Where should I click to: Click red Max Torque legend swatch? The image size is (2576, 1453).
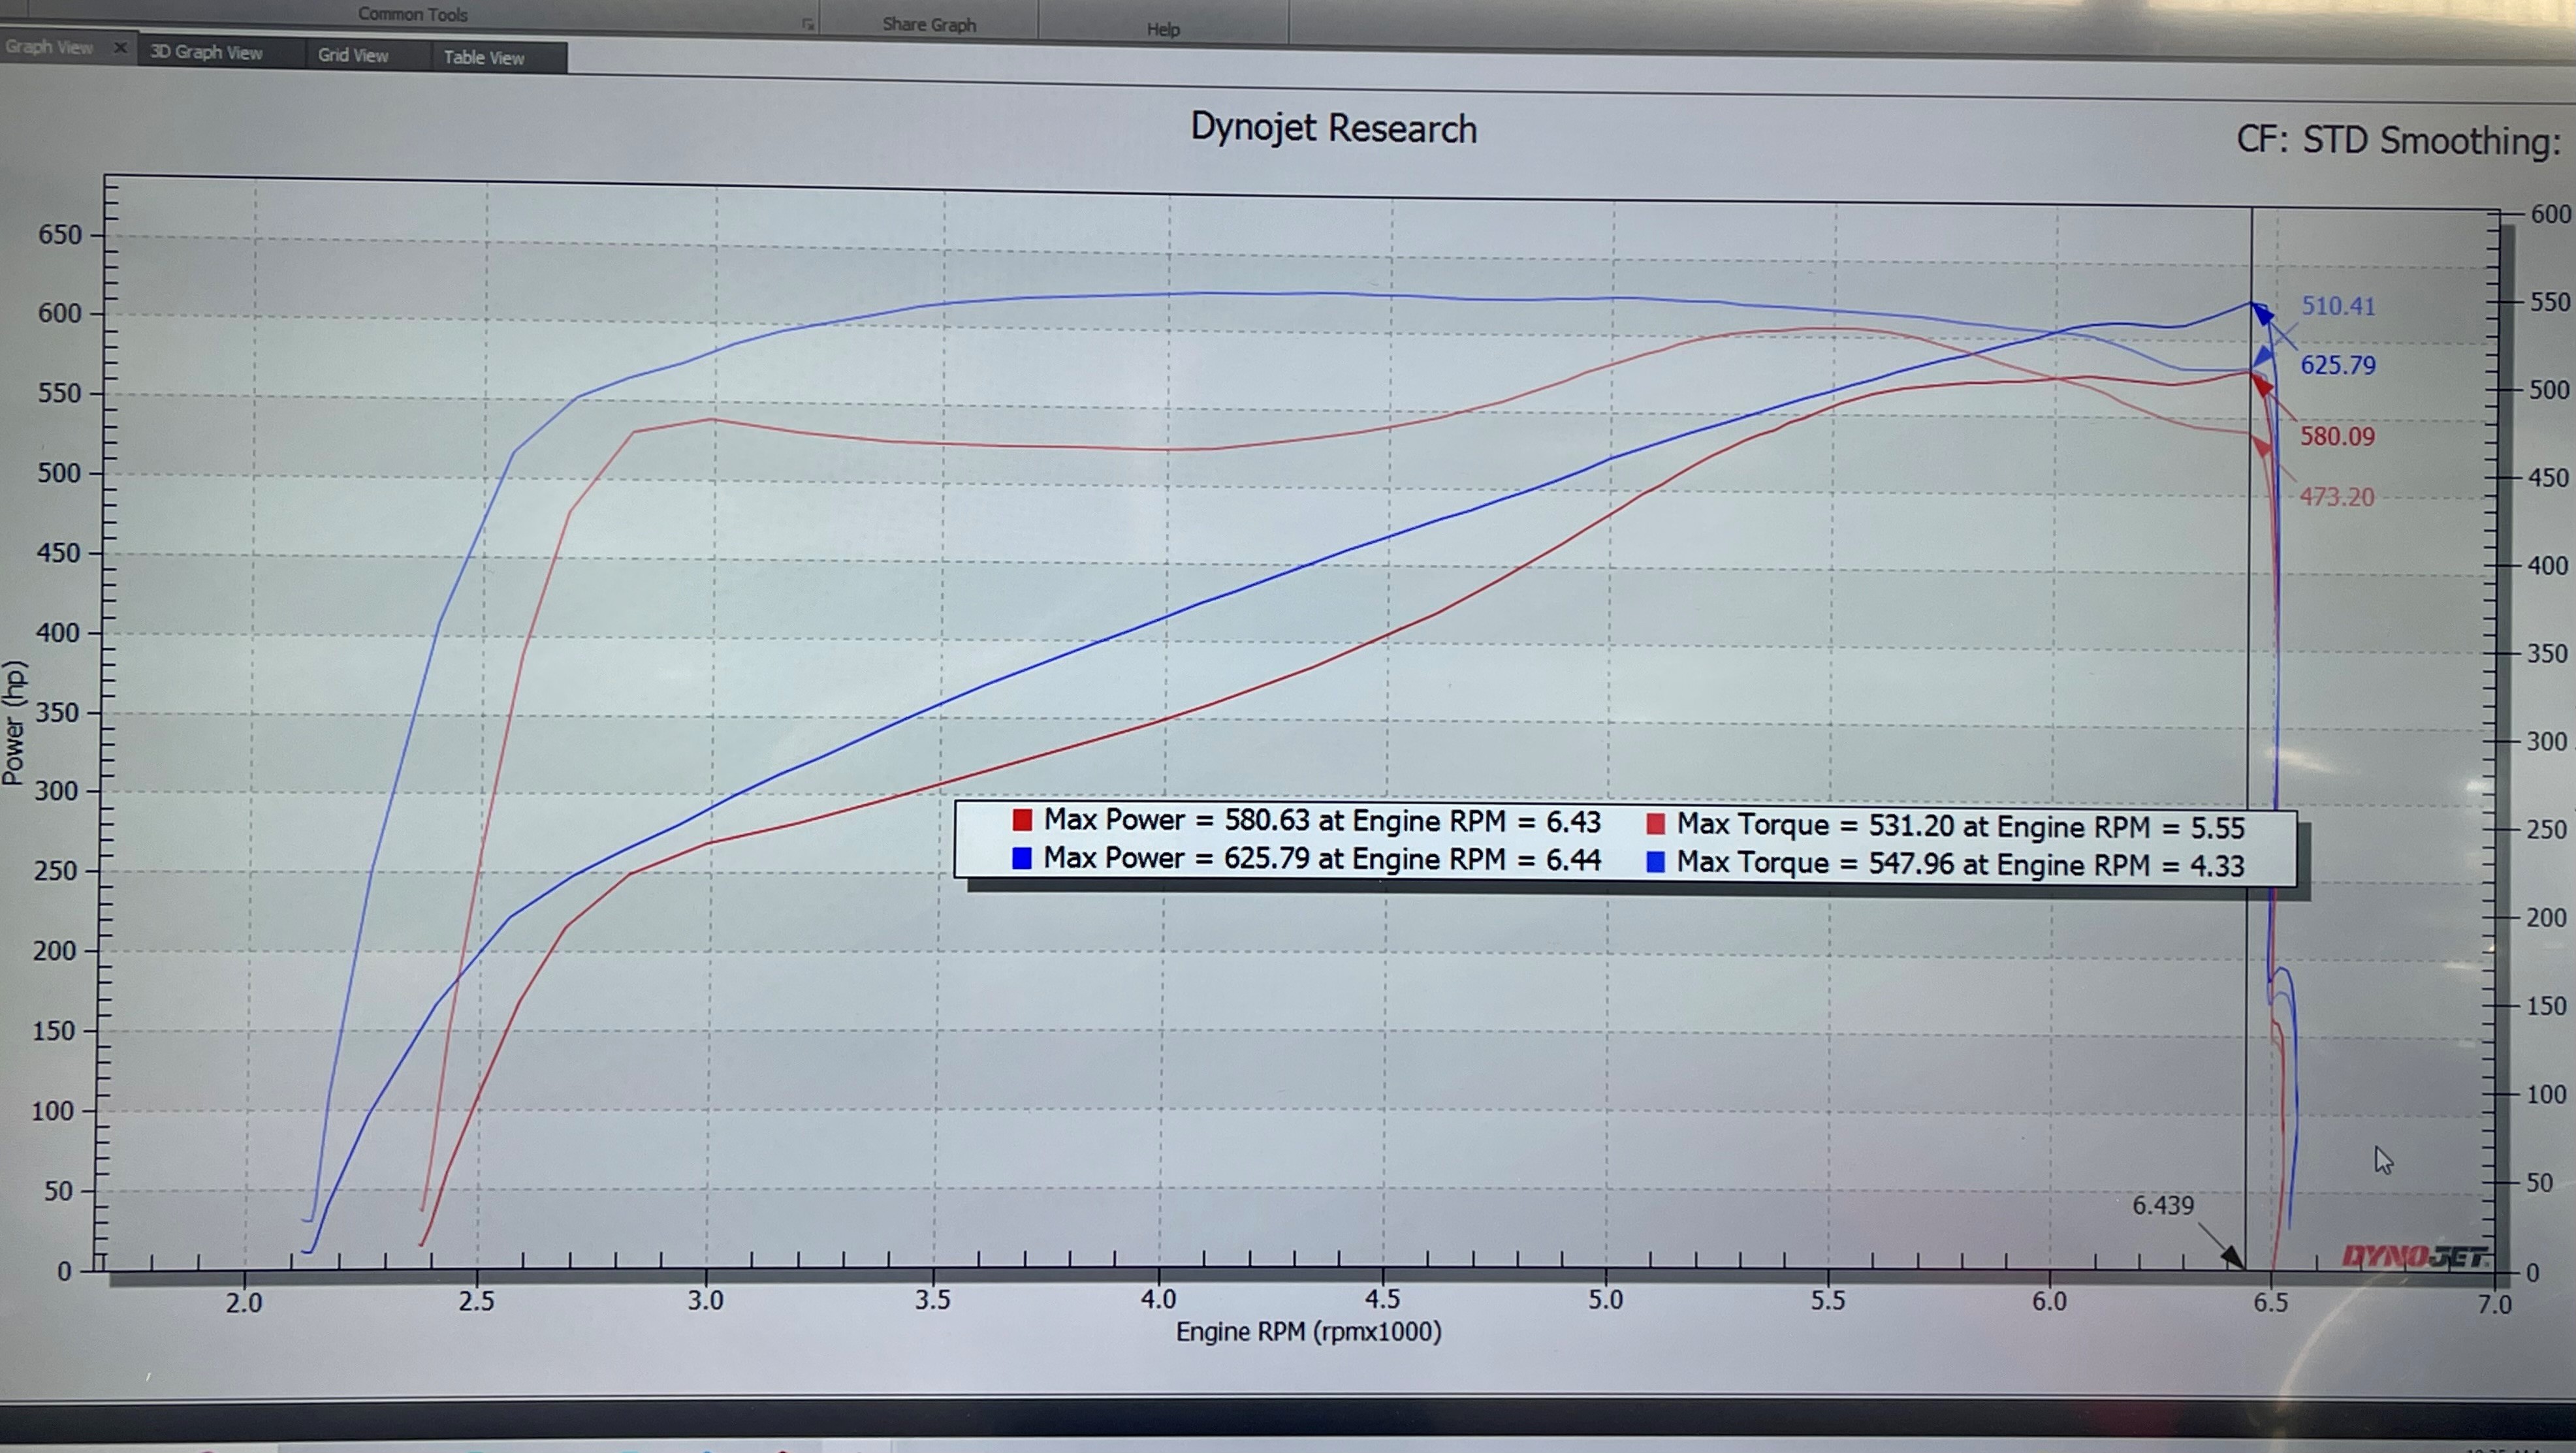[1655, 824]
